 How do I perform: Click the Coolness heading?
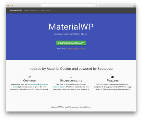click(x=30, y=81)
